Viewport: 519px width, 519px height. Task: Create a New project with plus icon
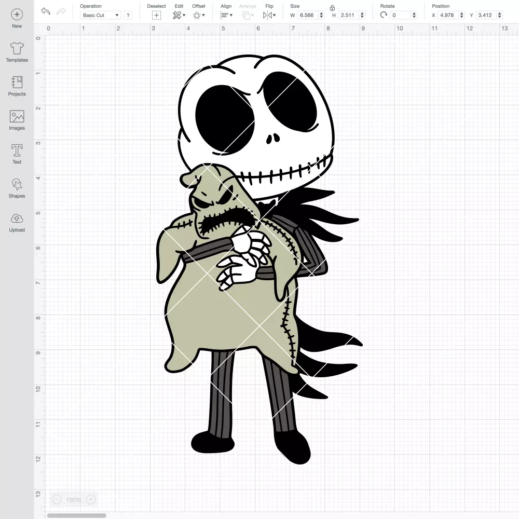tap(17, 19)
